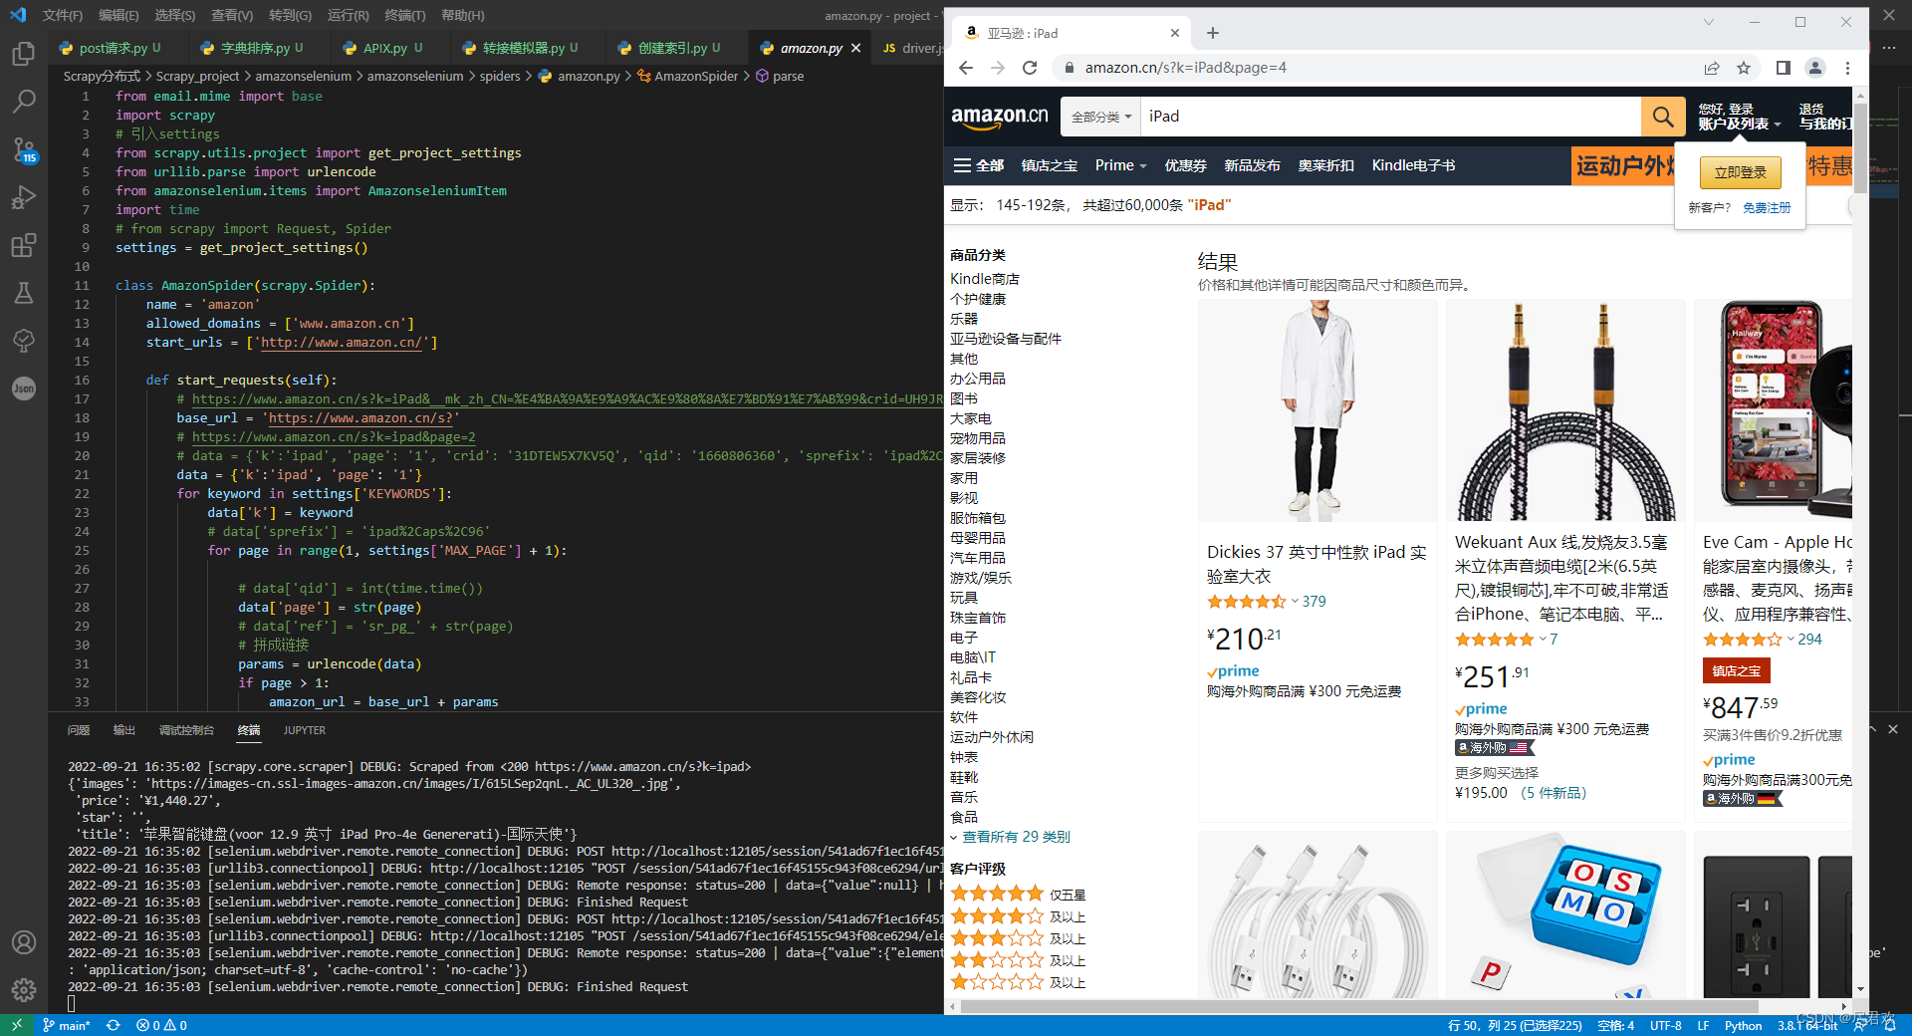
Task: Switch to the 问题 panel tab
Action: coord(79,730)
